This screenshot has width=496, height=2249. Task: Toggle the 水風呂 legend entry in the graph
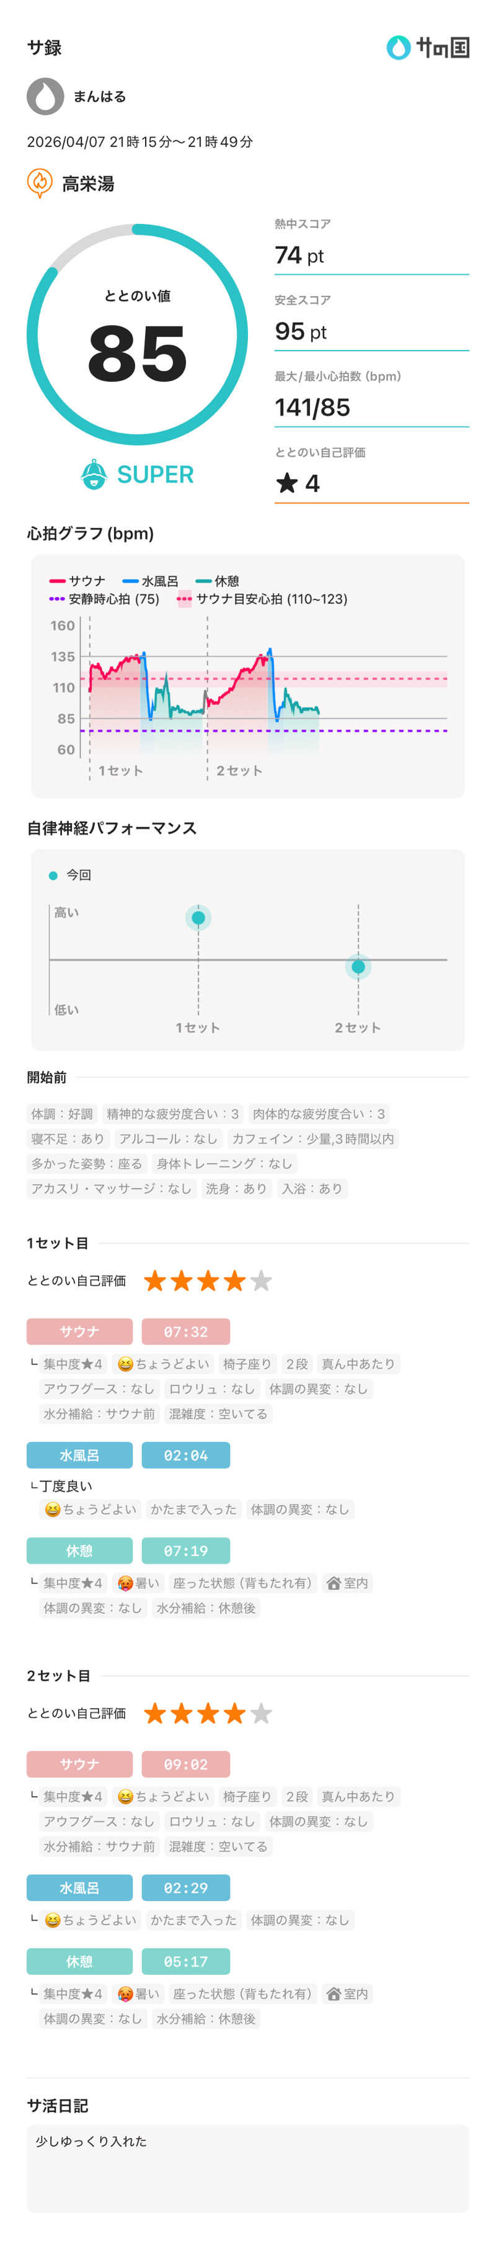[x=151, y=581]
